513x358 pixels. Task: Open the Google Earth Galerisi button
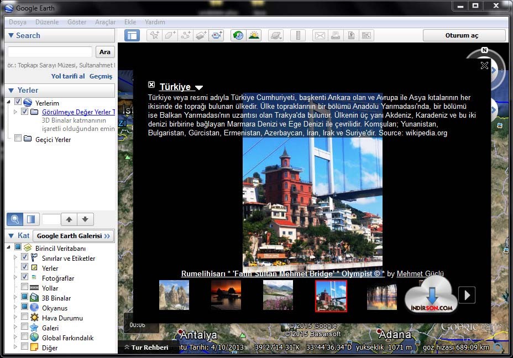point(74,236)
